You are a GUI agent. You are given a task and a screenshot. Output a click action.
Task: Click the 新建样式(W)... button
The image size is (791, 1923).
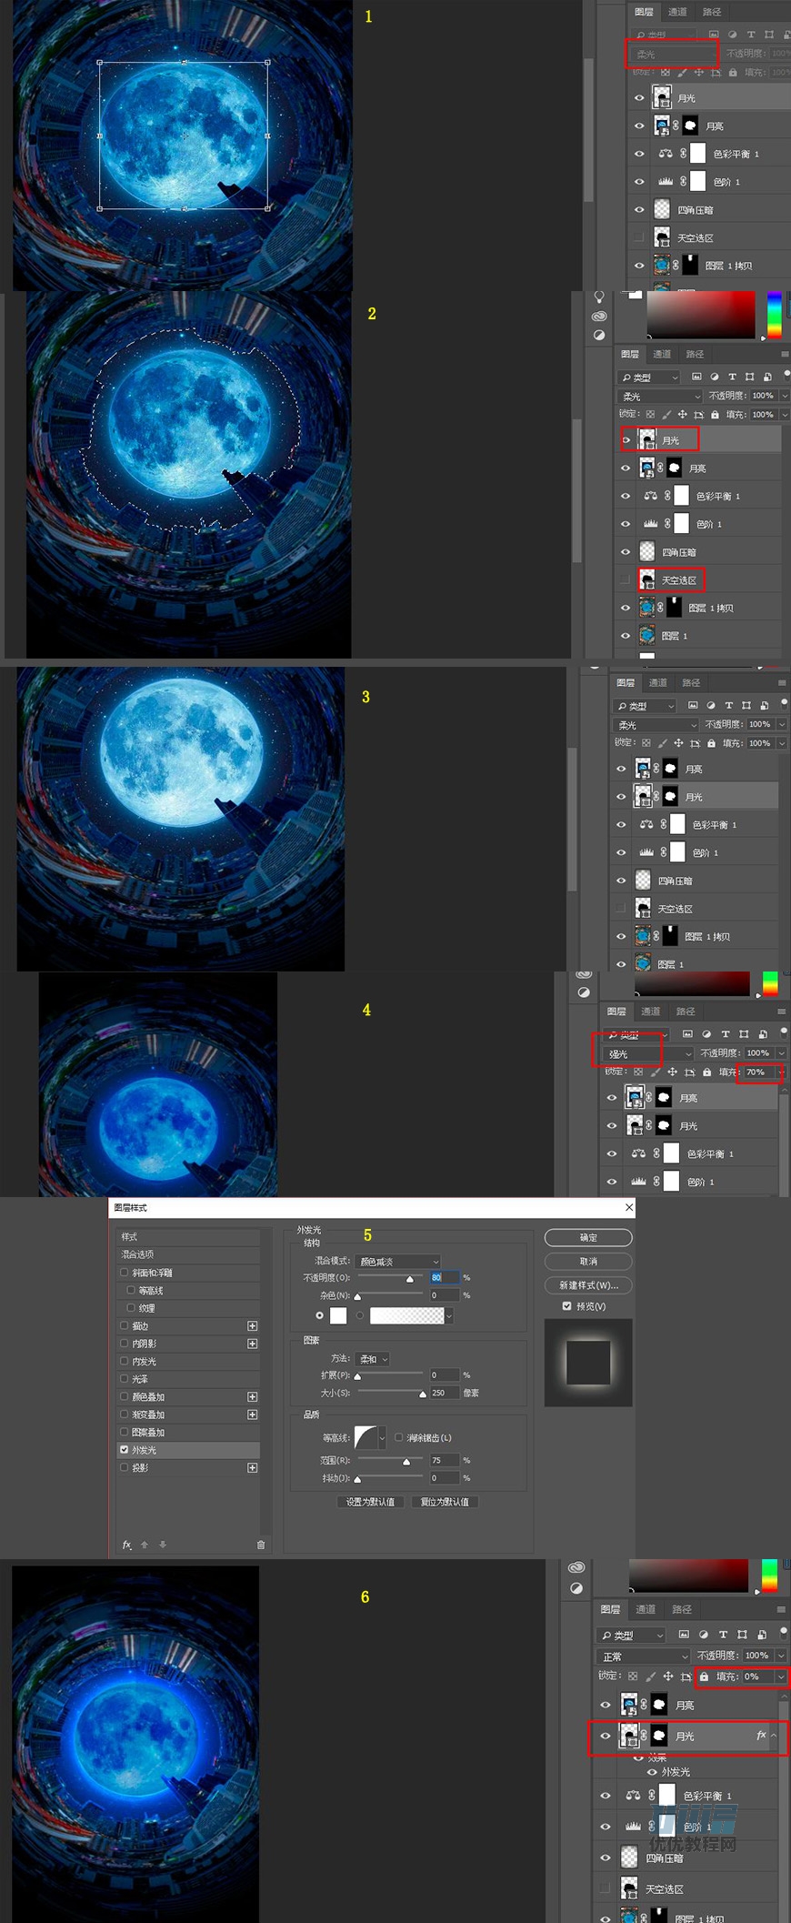pyautogui.click(x=588, y=1285)
